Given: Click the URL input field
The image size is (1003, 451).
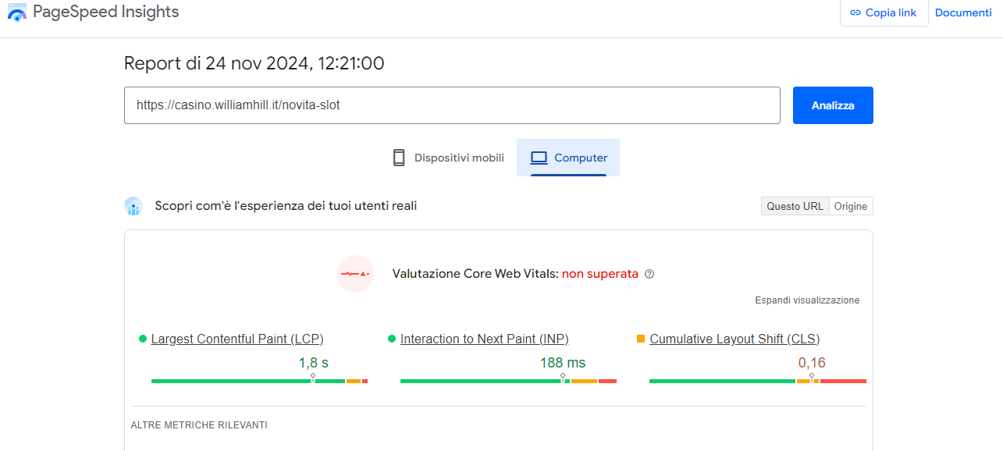Looking at the screenshot, I should point(452,105).
